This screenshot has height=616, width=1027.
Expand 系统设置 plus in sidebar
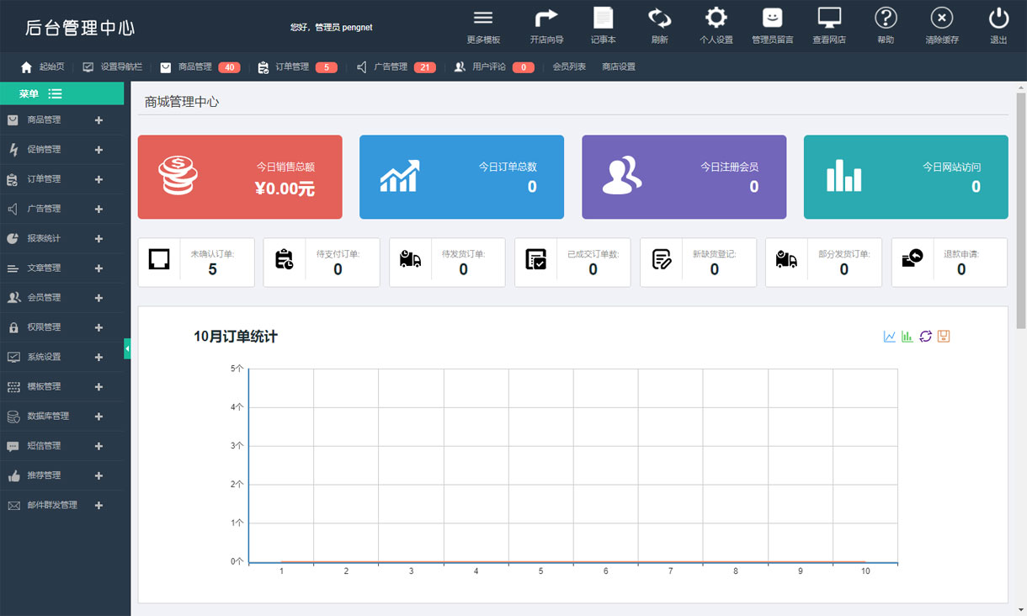point(98,358)
